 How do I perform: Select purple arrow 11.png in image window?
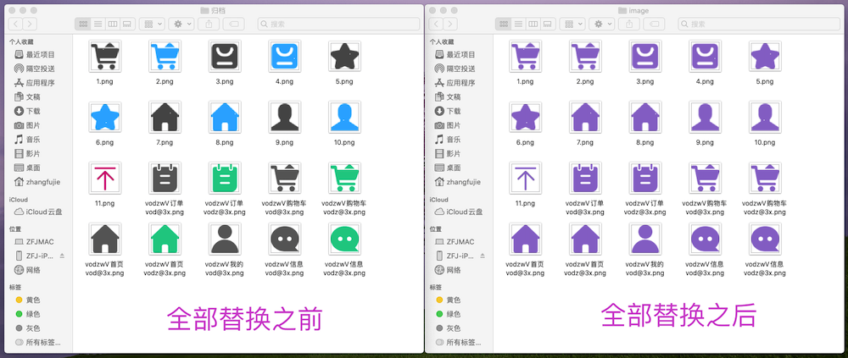525,178
